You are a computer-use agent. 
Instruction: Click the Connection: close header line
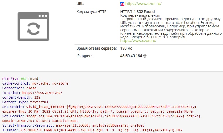coord(19,88)
